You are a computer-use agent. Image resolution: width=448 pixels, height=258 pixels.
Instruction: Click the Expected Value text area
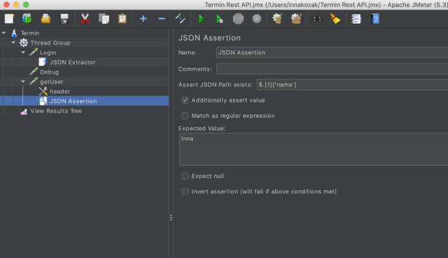(314, 149)
